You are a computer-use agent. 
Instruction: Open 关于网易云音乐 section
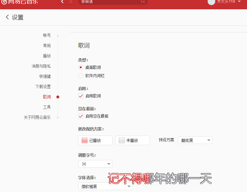(37, 117)
